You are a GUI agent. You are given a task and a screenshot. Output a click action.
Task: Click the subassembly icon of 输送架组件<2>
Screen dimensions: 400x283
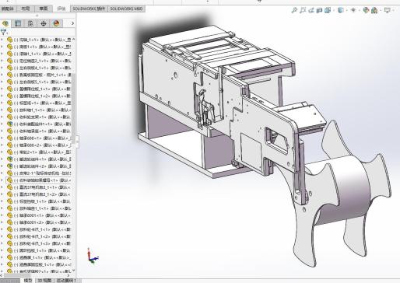(10, 166)
